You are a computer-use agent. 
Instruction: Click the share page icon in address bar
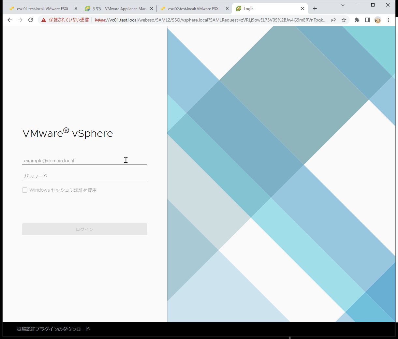[333, 20]
